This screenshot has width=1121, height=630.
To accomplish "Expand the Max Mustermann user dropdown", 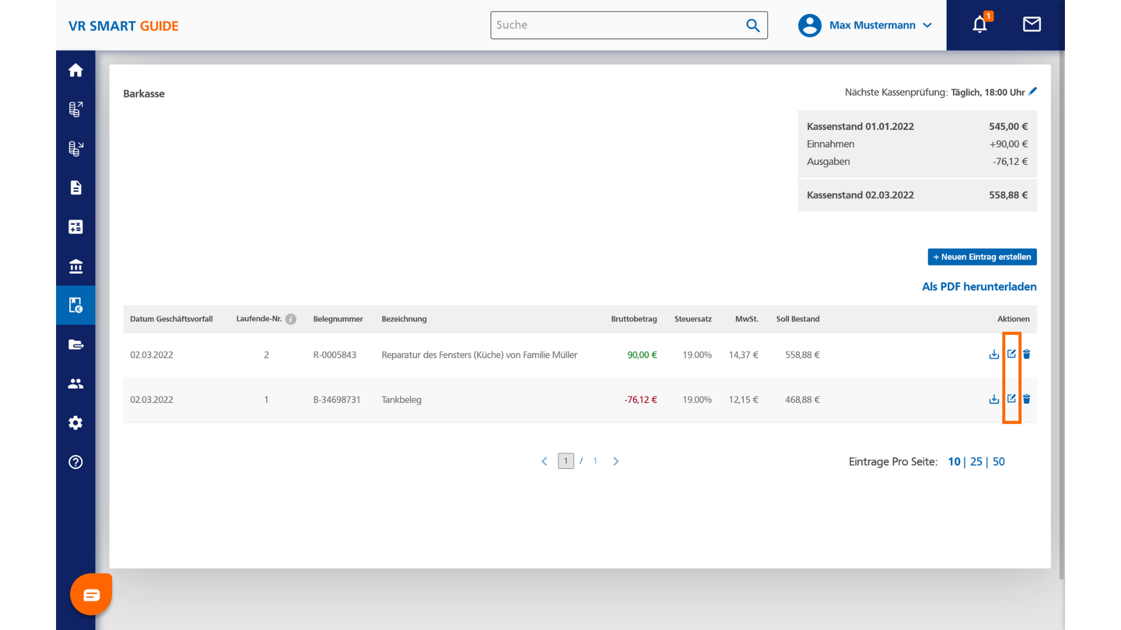I will pos(927,25).
